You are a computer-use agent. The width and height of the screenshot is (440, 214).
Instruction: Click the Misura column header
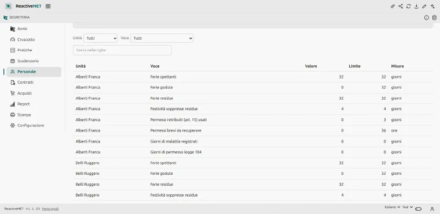(x=397, y=66)
